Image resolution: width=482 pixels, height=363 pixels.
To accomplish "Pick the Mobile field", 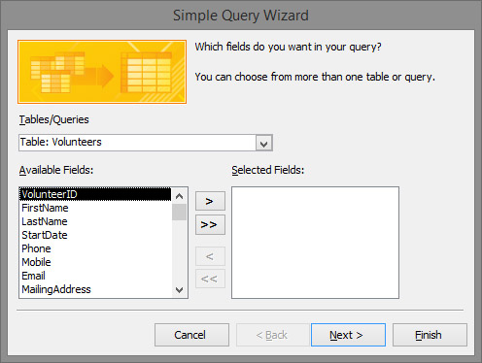I will point(96,262).
